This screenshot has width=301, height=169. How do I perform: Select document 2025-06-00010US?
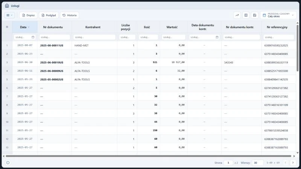pos(52,62)
